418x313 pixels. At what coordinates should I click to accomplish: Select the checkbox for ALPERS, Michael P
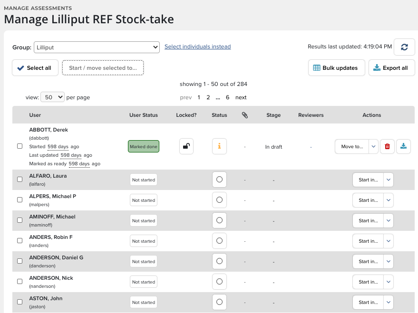pyautogui.click(x=20, y=200)
